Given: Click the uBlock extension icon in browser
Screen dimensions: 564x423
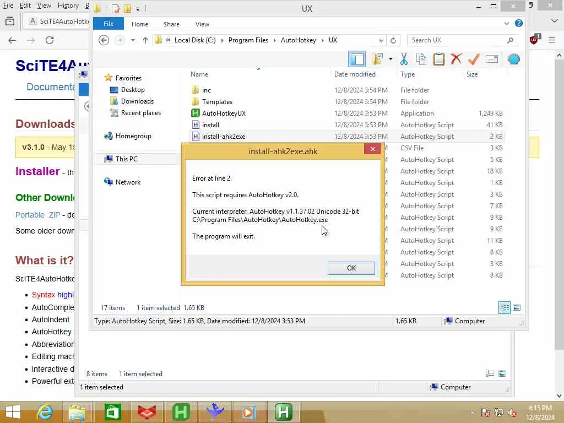Looking at the screenshot, I should 534,40.
